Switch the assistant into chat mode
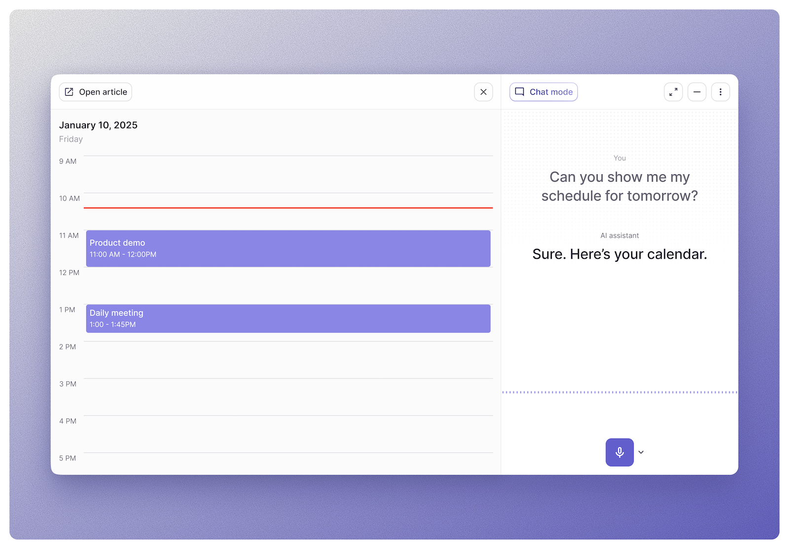This screenshot has height=549, width=789. click(x=543, y=92)
